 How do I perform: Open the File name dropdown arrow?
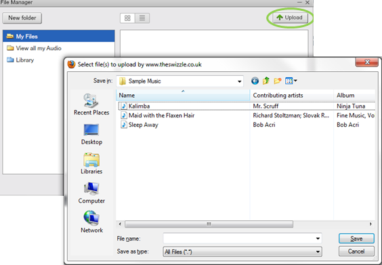318,239
